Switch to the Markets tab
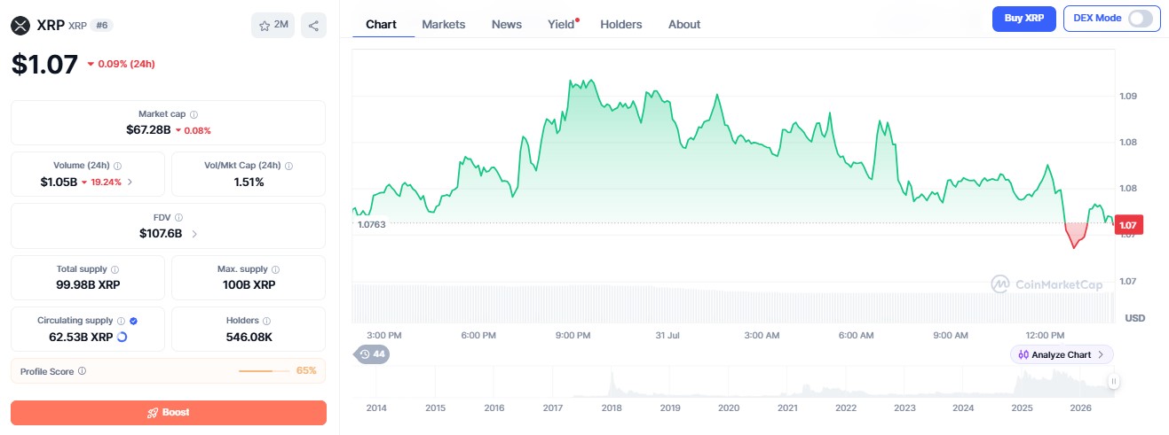1169x435 pixels. (x=444, y=24)
